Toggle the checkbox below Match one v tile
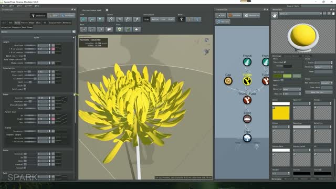 click(x=25, y=59)
